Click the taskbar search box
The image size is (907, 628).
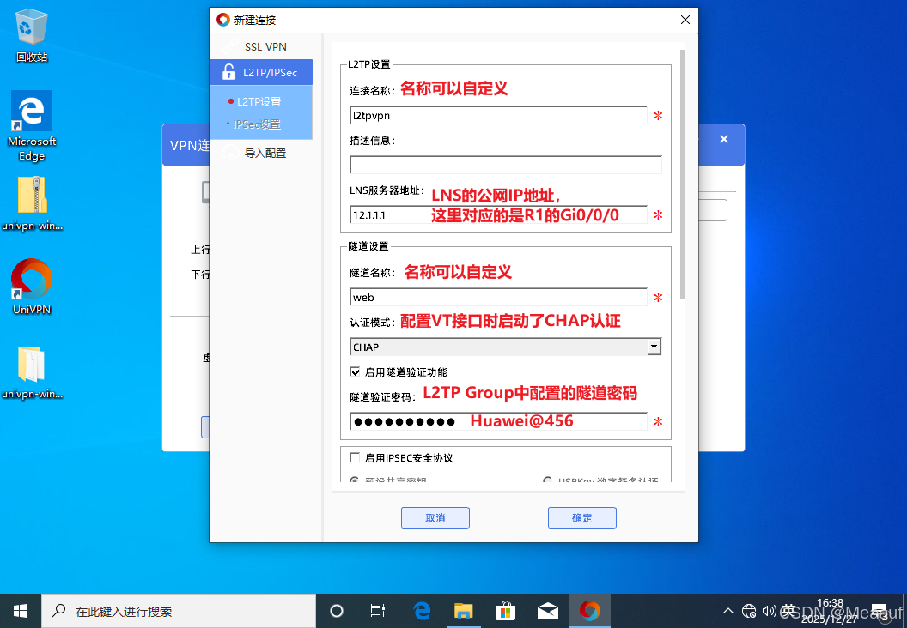click(179, 611)
